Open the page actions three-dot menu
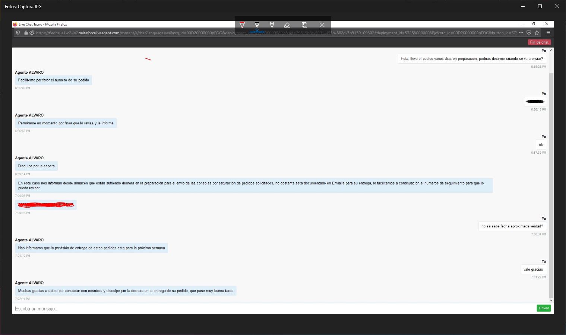Screen dimensions: 566x335 coord(521,33)
